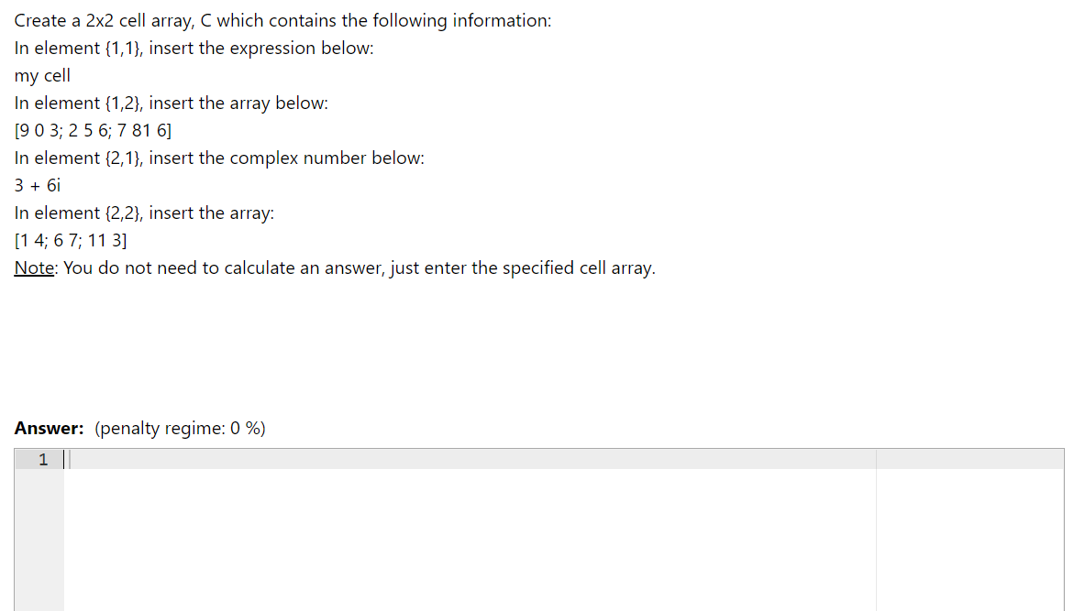The width and height of the screenshot is (1074, 611).
Task: Click the text cursor in the editor
Action: 64,459
